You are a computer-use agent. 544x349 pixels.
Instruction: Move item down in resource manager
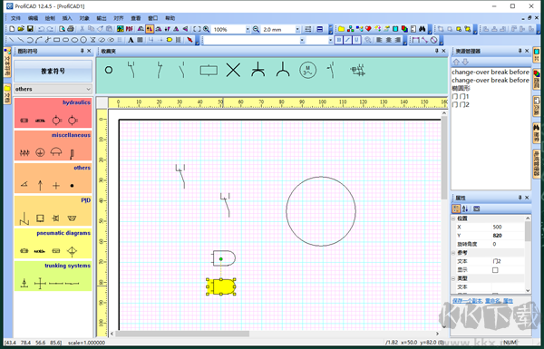click(x=465, y=62)
